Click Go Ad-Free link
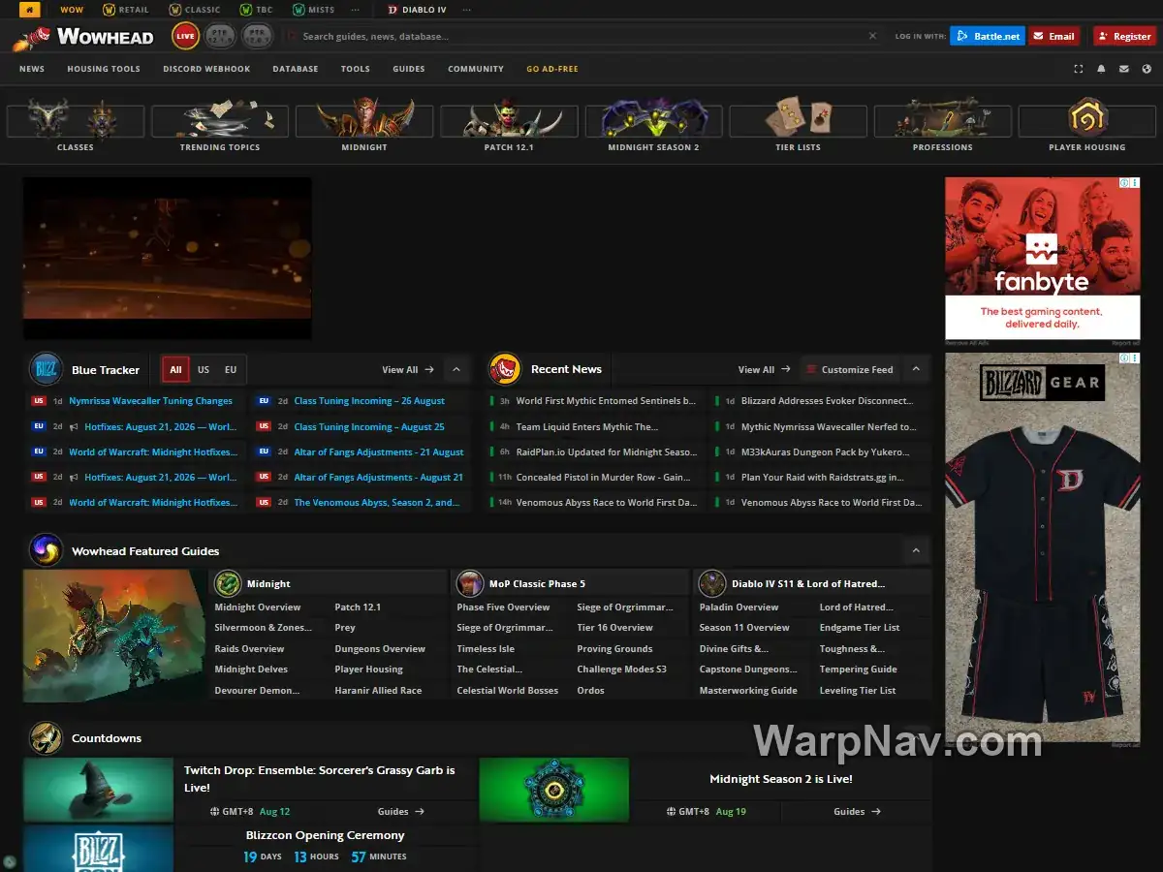Viewport: 1163px width, 872px height. click(x=552, y=69)
